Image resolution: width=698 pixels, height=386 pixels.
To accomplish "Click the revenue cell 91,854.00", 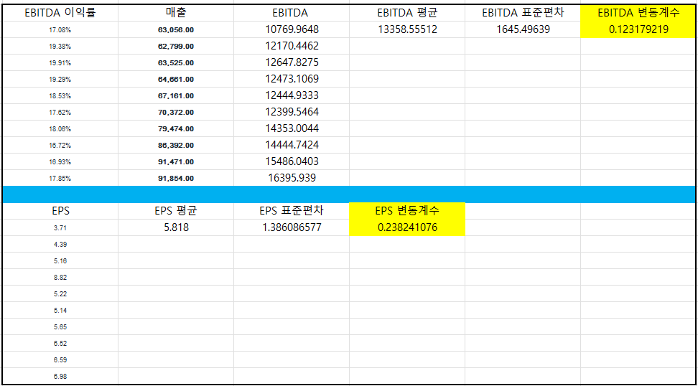I will [x=176, y=178].
